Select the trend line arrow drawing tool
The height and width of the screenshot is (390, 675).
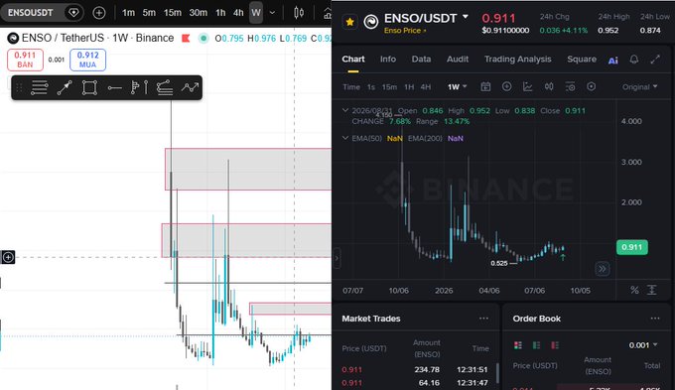[x=65, y=87]
